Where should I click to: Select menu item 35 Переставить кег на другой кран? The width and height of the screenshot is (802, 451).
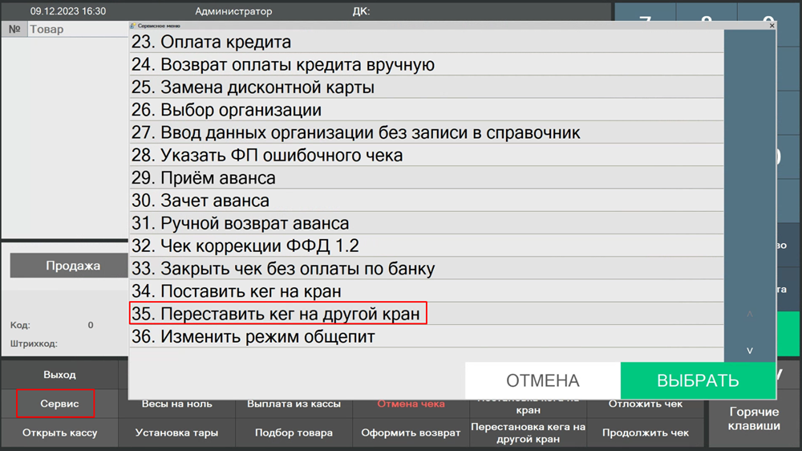point(278,314)
